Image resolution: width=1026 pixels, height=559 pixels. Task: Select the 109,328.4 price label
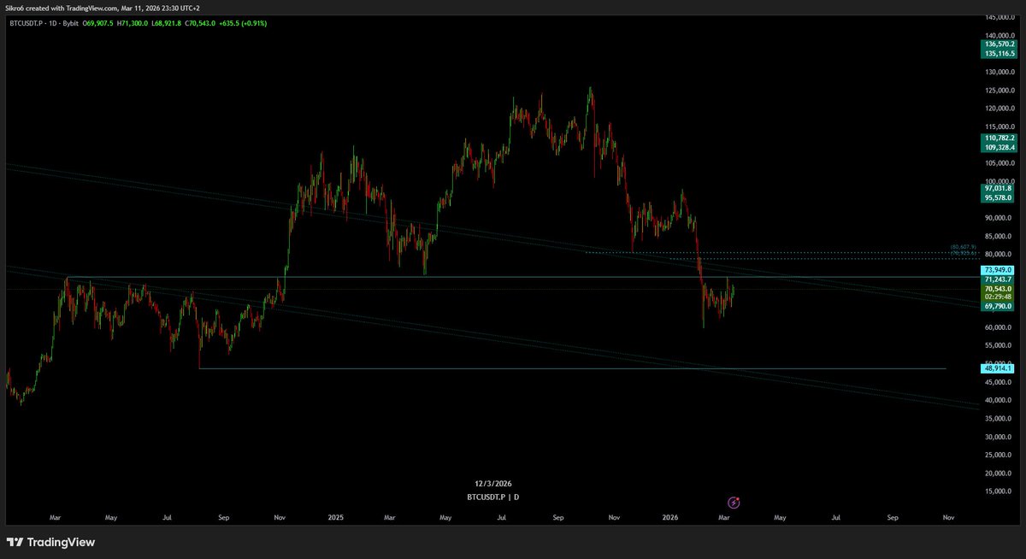[999, 147]
